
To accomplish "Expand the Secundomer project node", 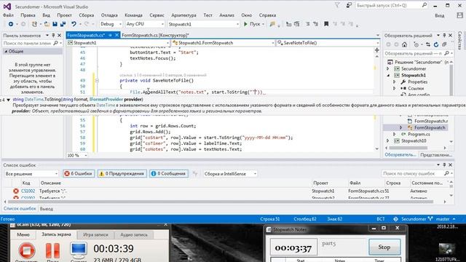I will click(388, 68).
